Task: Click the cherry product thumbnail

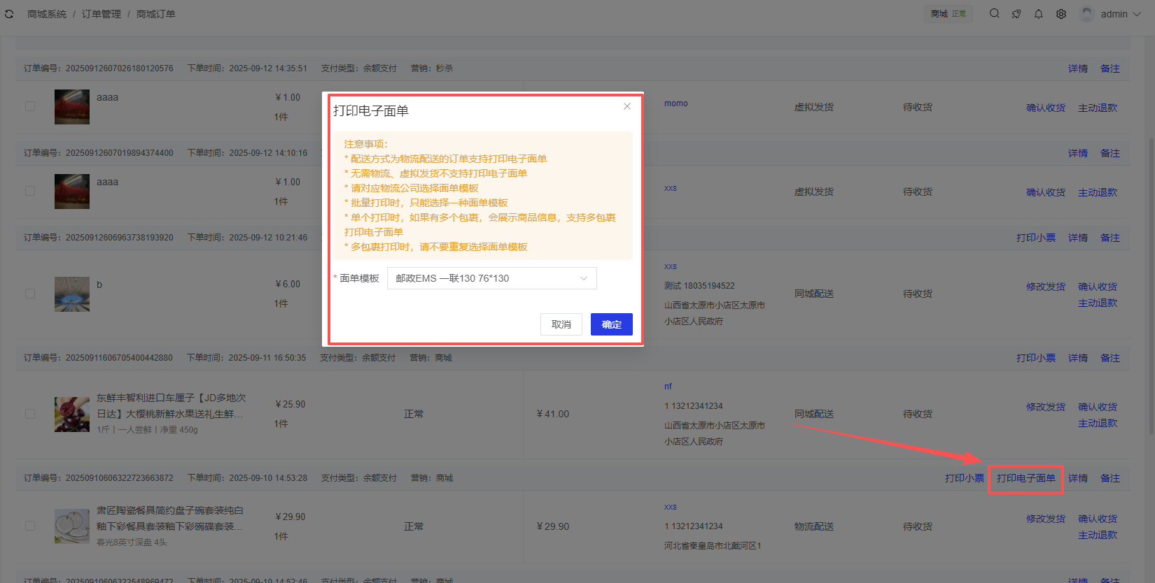Action: [72, 414]
